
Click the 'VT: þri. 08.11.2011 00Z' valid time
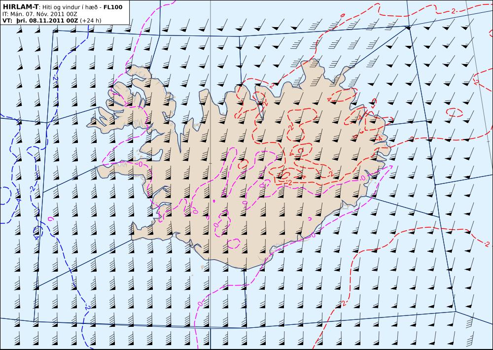click(x=40, y=20)
